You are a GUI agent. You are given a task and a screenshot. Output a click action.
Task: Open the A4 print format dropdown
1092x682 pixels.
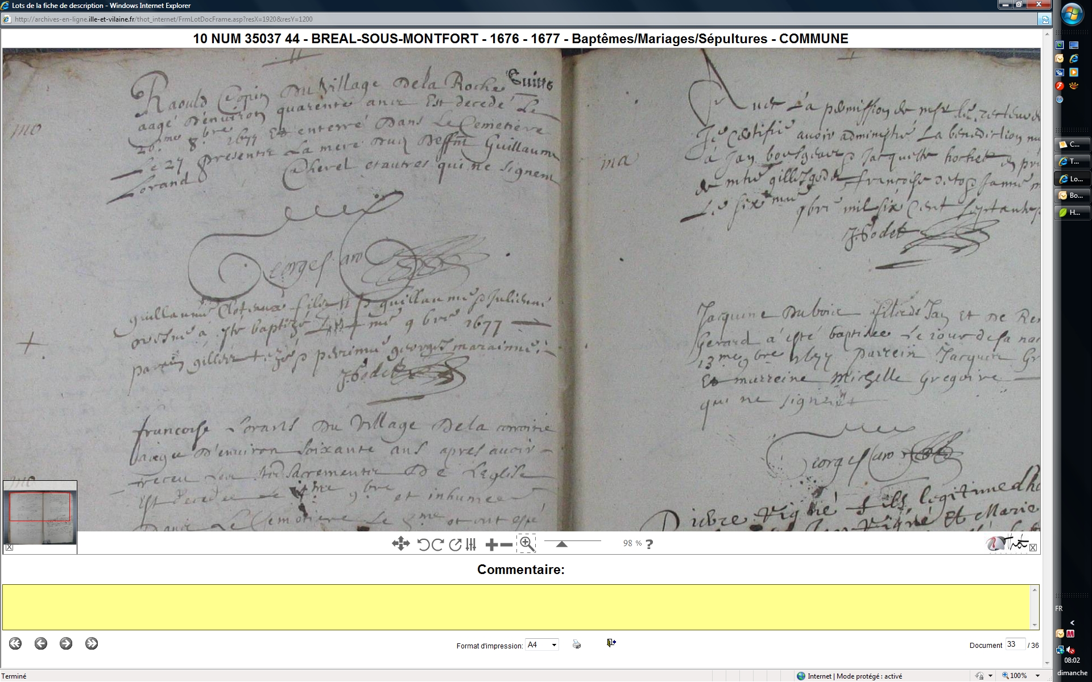[x=541, y=644]
